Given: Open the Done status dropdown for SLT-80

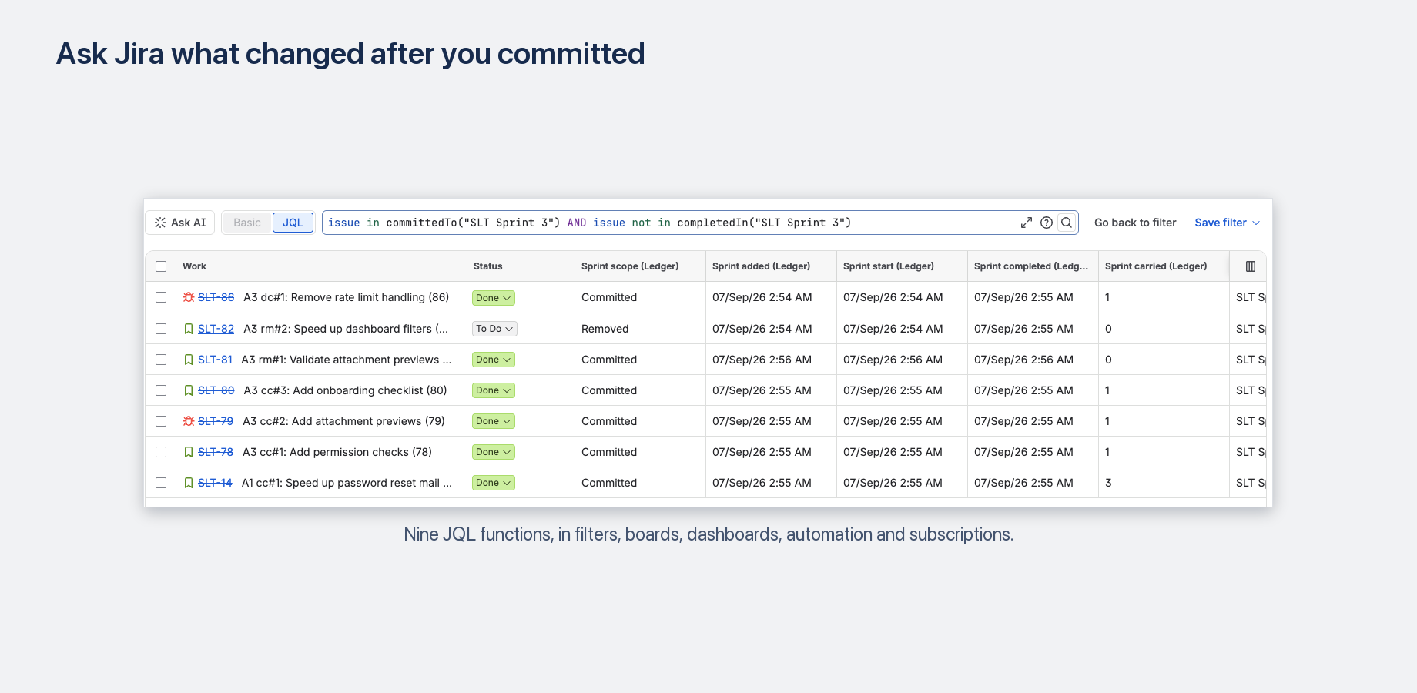Looking at the screenshot, I should click(494, 390).
